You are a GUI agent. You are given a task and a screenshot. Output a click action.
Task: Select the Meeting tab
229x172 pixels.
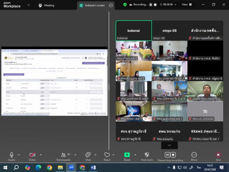pos(46,5)
